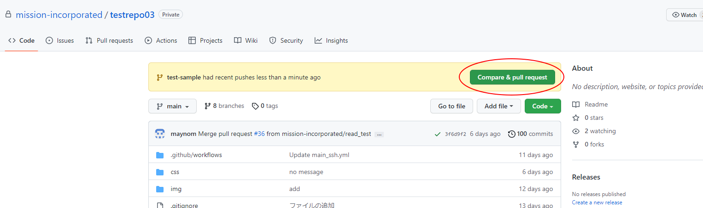Click the commit history clock icon
Image resolution: width=703 pixels, height=208 pixels.
(511, 134)
